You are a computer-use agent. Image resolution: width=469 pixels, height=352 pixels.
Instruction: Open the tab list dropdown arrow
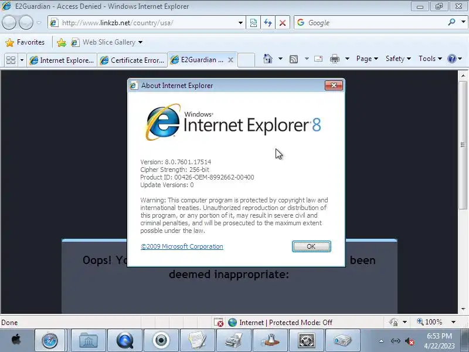point(22,60)
